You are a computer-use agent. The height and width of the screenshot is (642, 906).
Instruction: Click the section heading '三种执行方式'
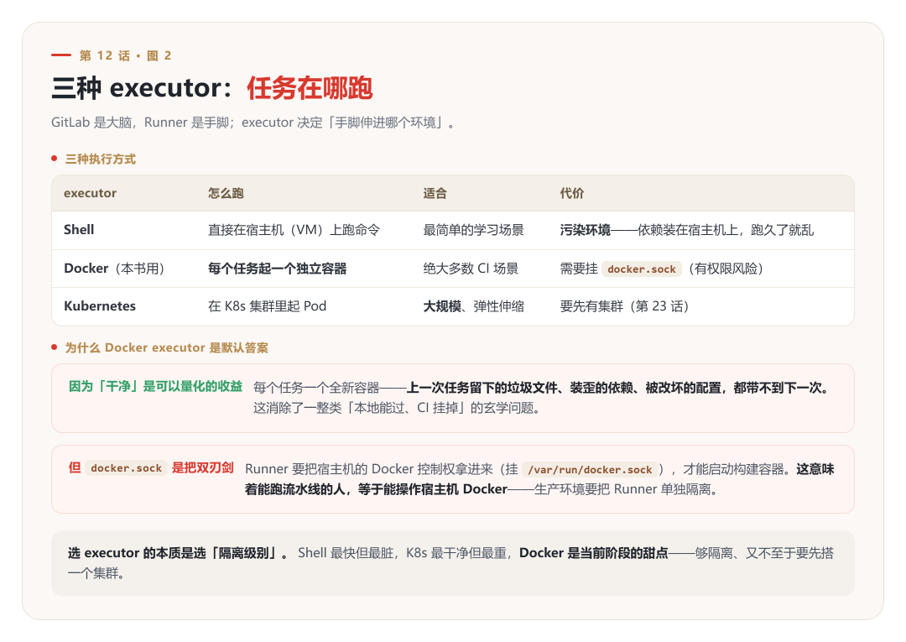point(101,159)
